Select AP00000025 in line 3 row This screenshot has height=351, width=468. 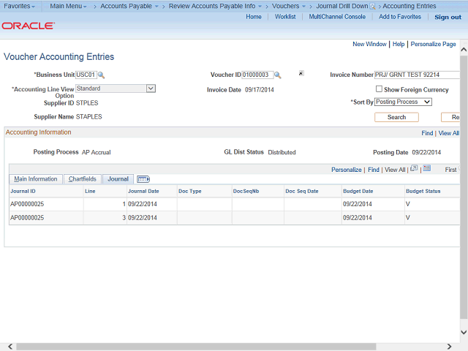point(27,218)
